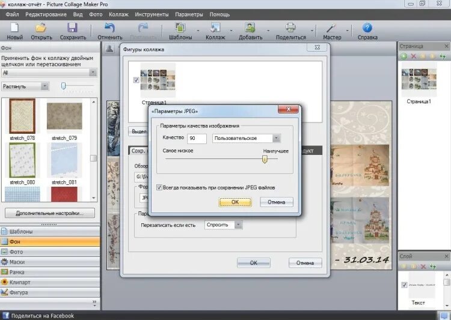Open the Рамка section in left sidebar
This screenshot has height=320, width=451.
50,272
